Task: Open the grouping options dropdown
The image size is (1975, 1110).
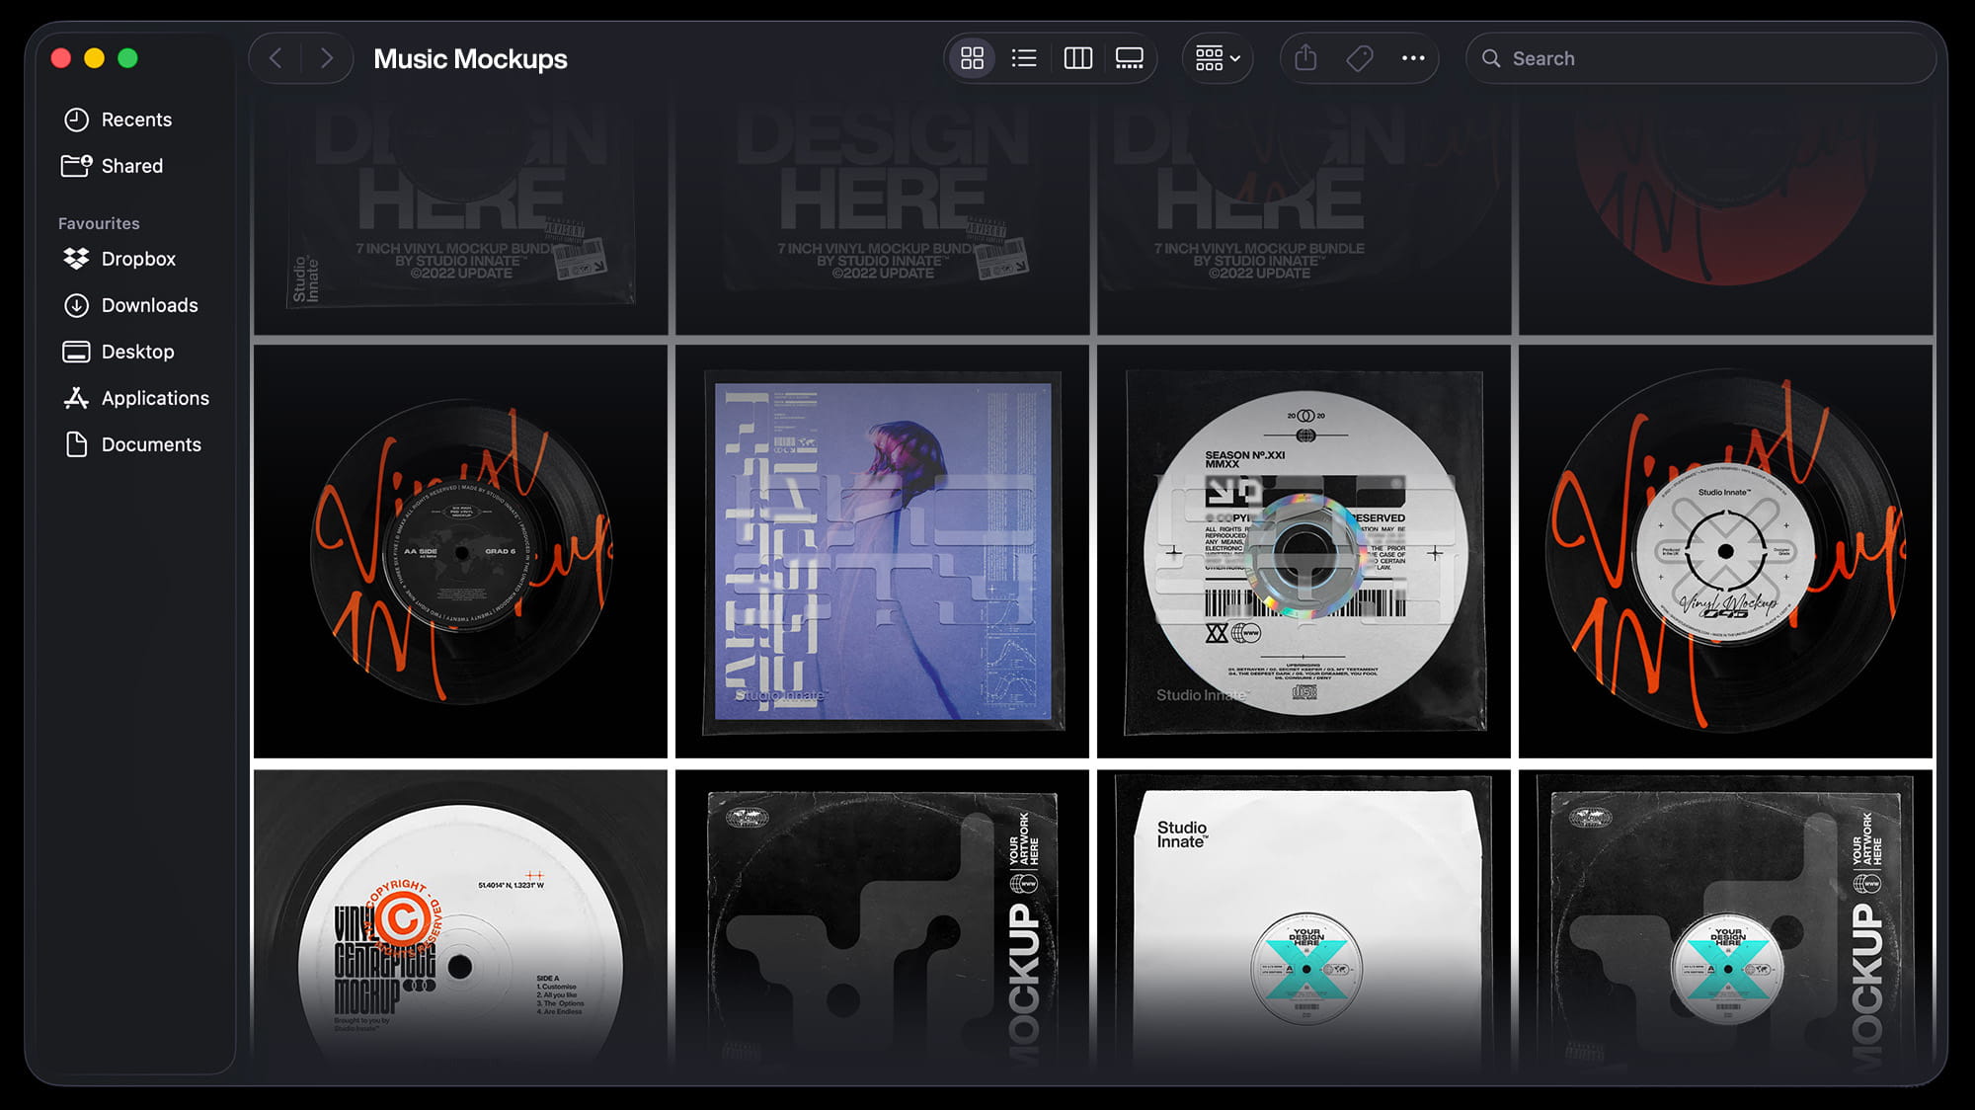Action: (x=1218, y=57)
